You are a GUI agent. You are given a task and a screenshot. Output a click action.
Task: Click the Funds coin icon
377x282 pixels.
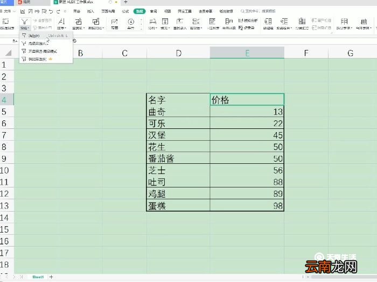(x=131, y=22)
